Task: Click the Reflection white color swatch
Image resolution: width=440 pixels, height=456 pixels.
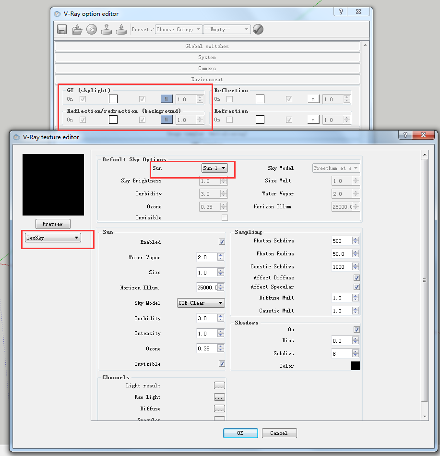Action: (260, 99)
